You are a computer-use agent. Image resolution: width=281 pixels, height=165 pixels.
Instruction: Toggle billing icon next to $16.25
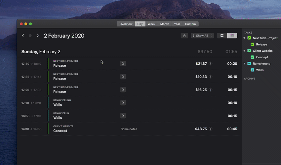[210, 90]
